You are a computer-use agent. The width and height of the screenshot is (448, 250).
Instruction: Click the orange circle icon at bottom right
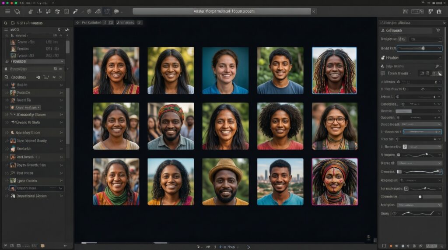(391, 246)
